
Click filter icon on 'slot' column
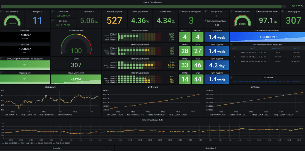click(x=298, y=48)
